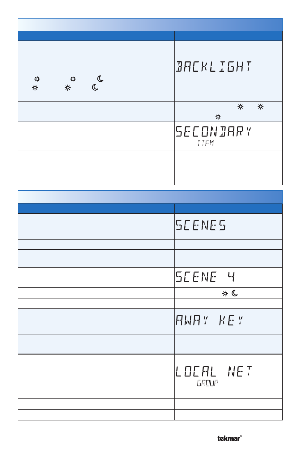This screenshot has width=295, height=456.
Task: Click the lone sun icon above SECONDARY display
Action: 218,117
